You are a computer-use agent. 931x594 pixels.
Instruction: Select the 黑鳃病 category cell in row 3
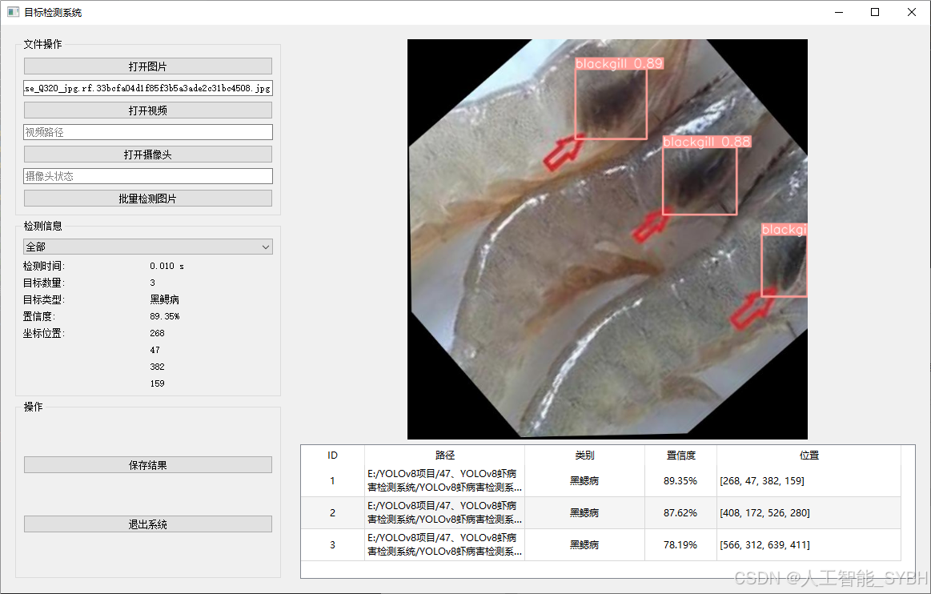585,544
